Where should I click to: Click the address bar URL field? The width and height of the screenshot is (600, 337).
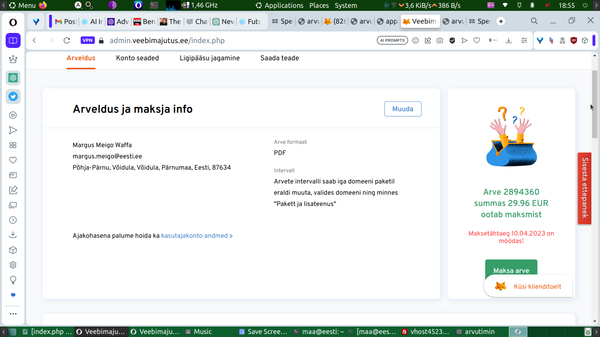tap(240, 40)
